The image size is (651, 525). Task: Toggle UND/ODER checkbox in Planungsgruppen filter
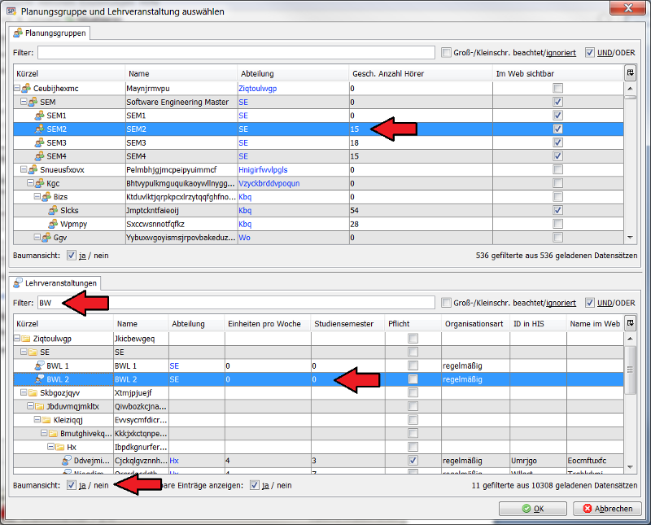[590, 52]
